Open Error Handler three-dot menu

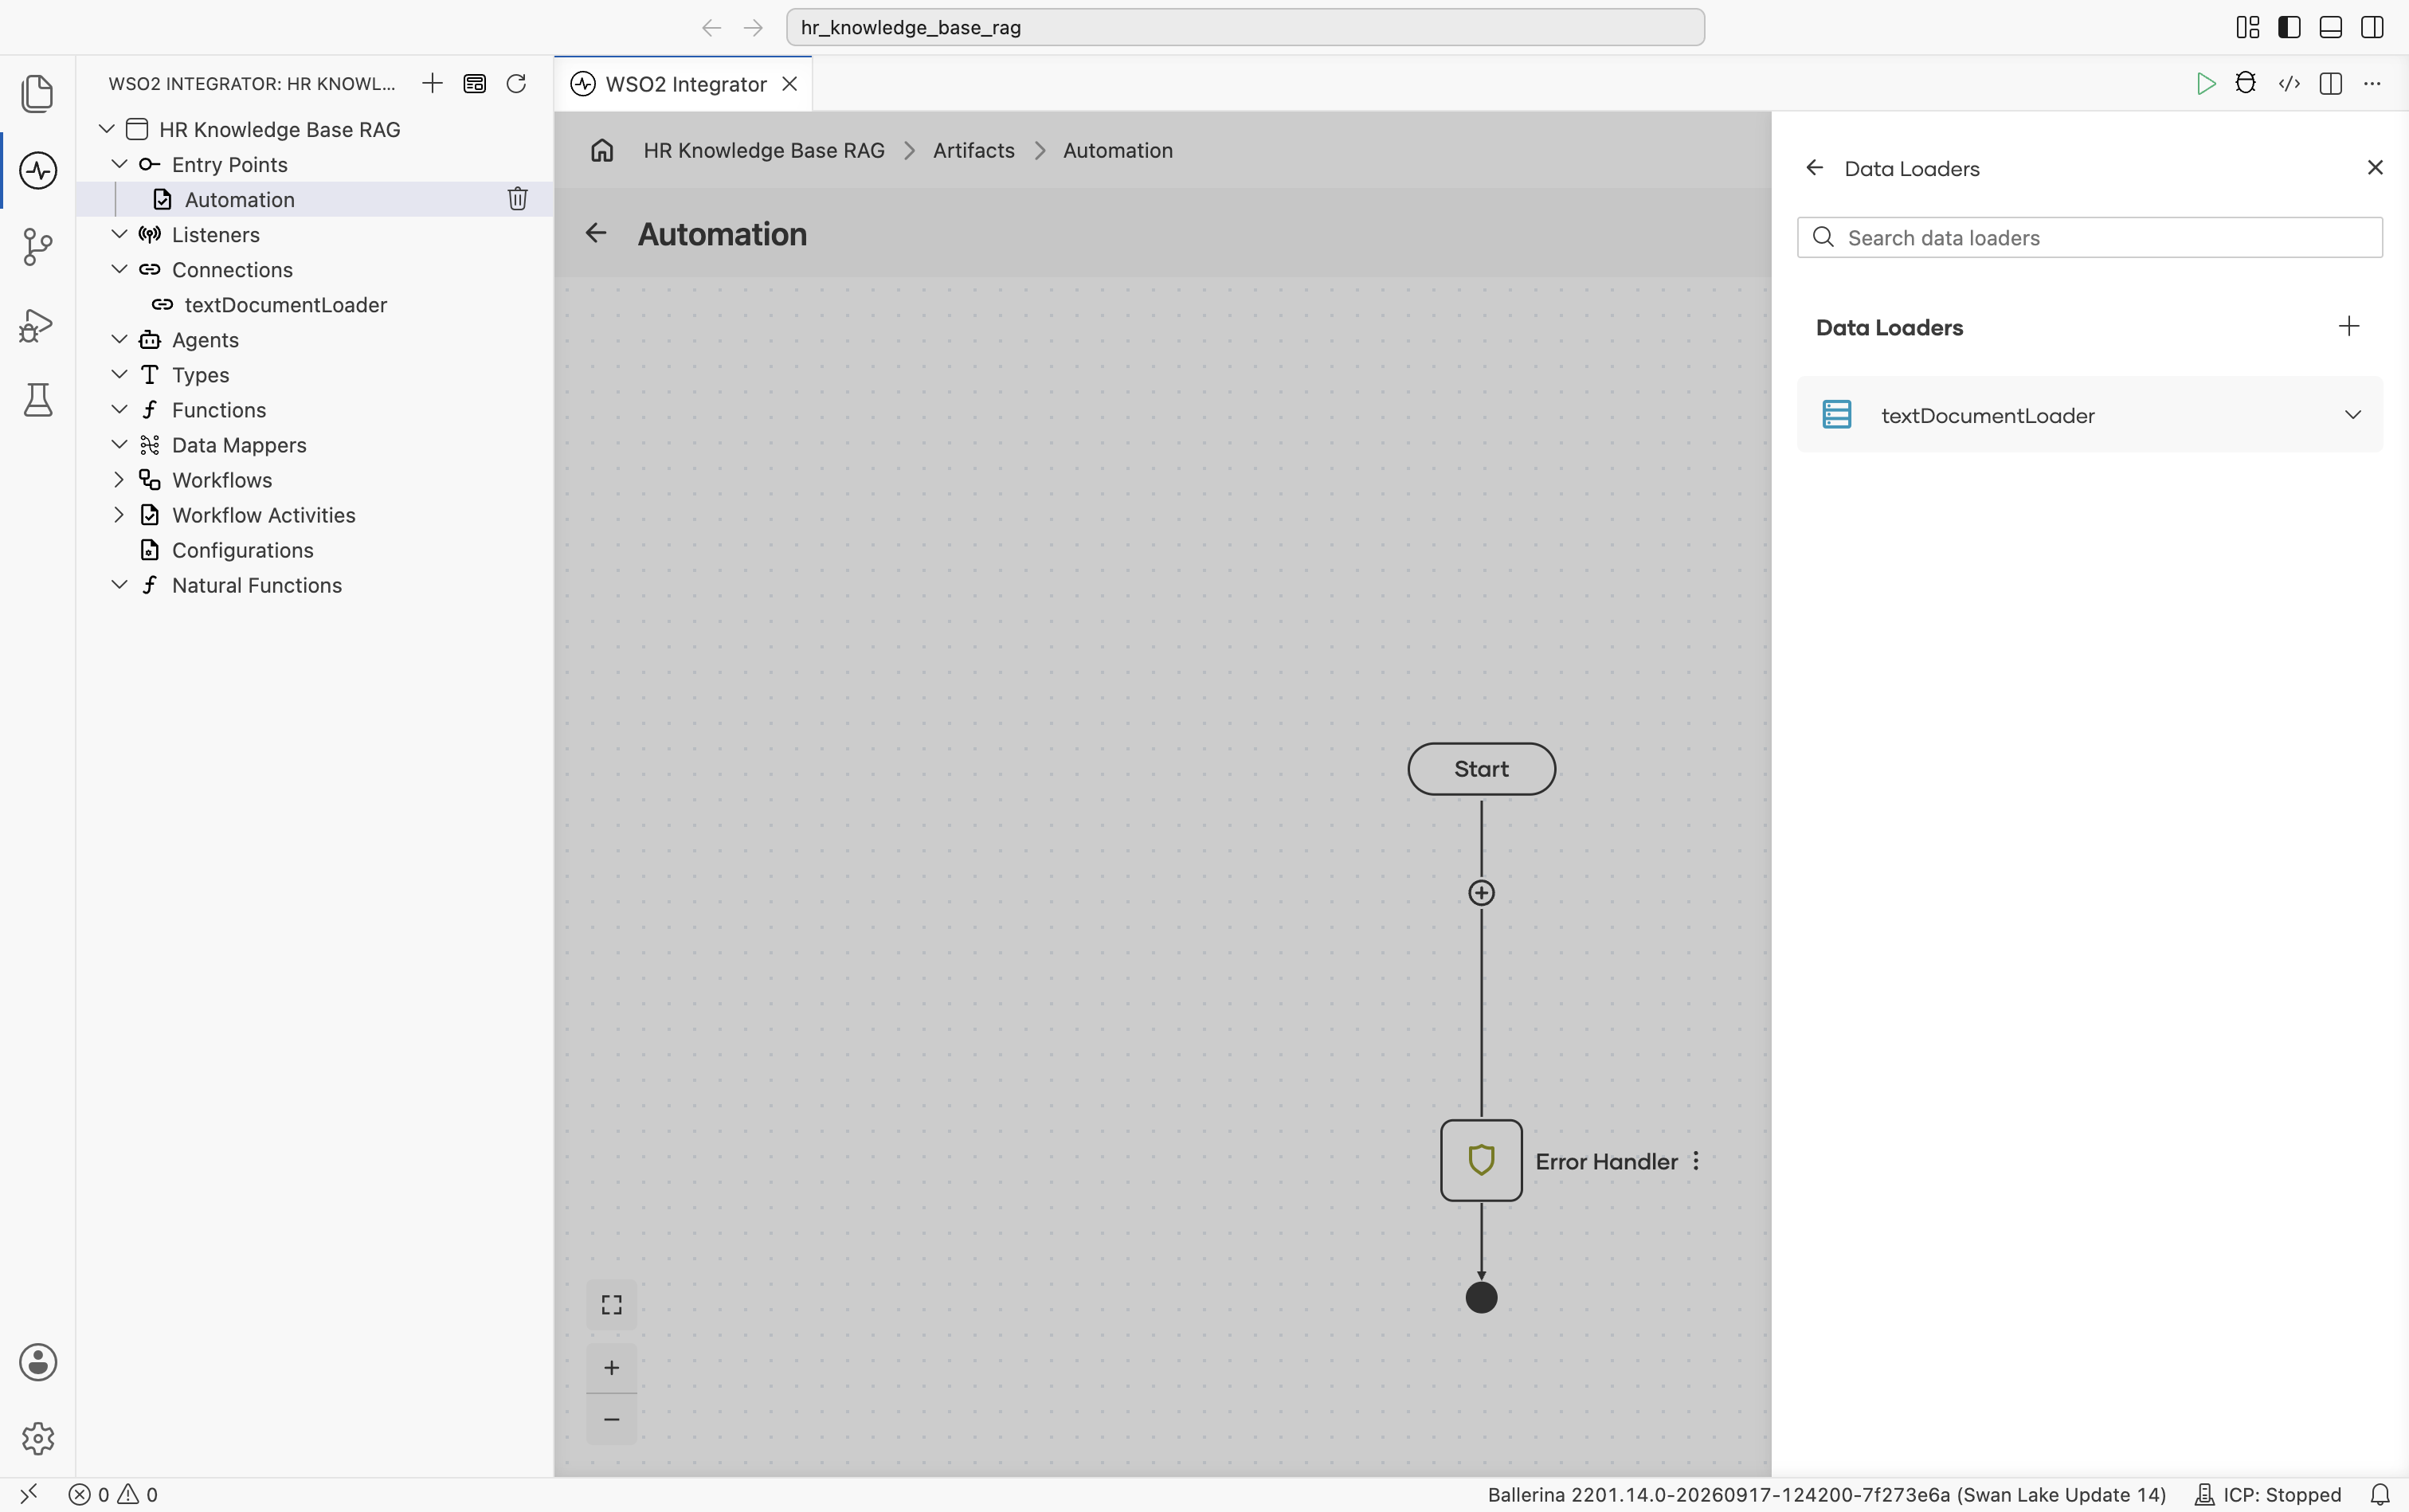pos(1695,1160)
